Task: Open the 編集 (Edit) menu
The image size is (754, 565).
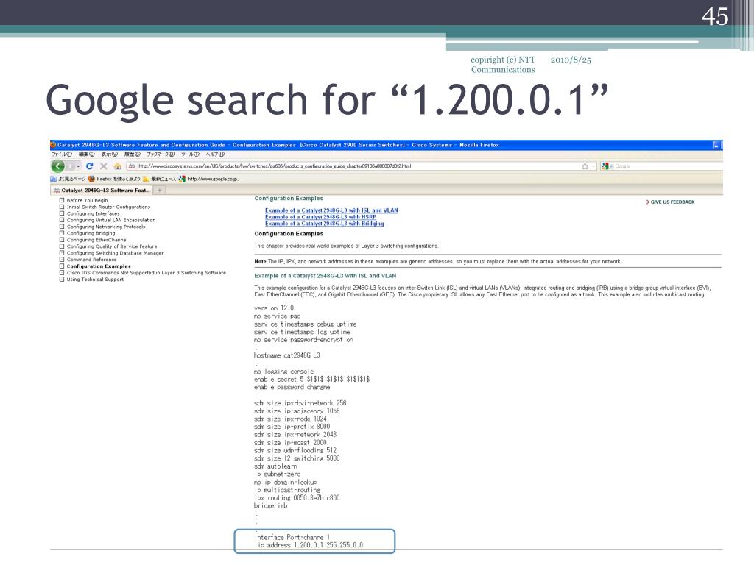Action: pos(87,154)
